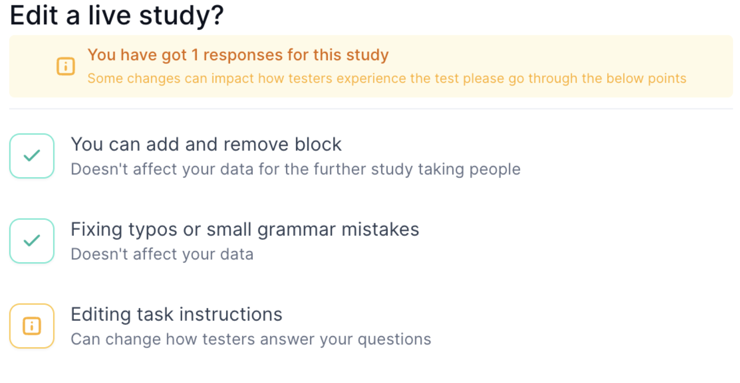
Task: Select 'You have got 1 responses' warning heading
Action: pos(238,55)
